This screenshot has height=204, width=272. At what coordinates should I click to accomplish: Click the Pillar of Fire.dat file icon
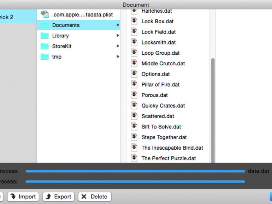[x=134, y=84]
